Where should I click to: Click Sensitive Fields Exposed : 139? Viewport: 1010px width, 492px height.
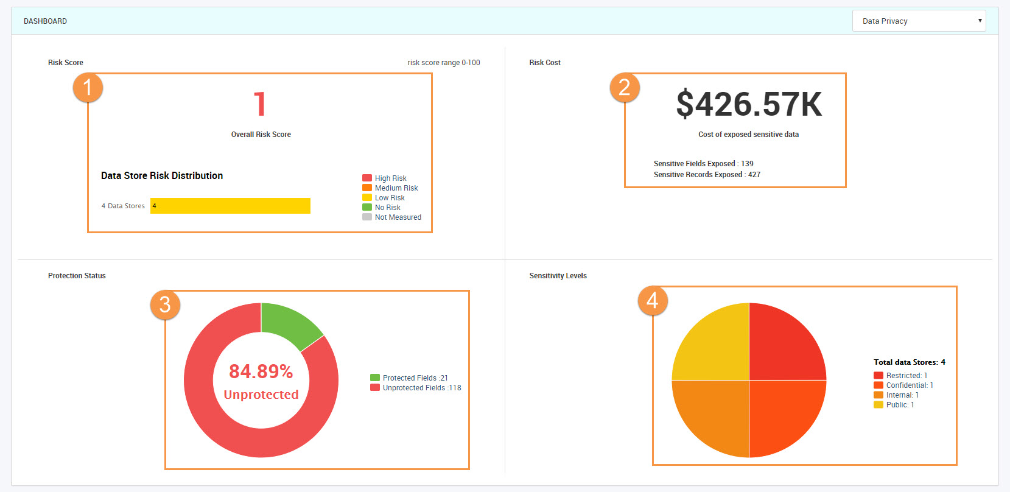click(703, 164)
